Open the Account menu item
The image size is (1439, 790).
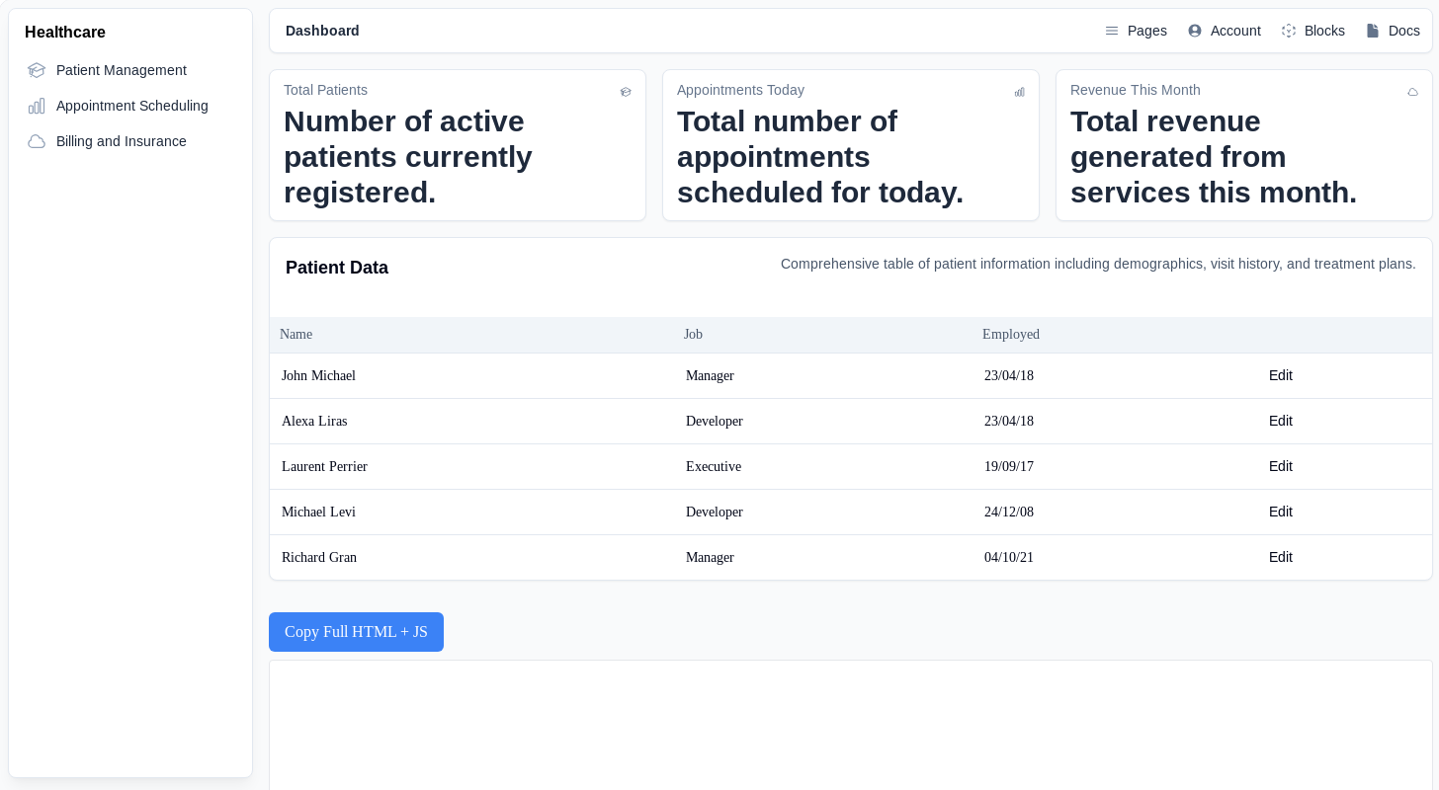(x=1235, y=31)
